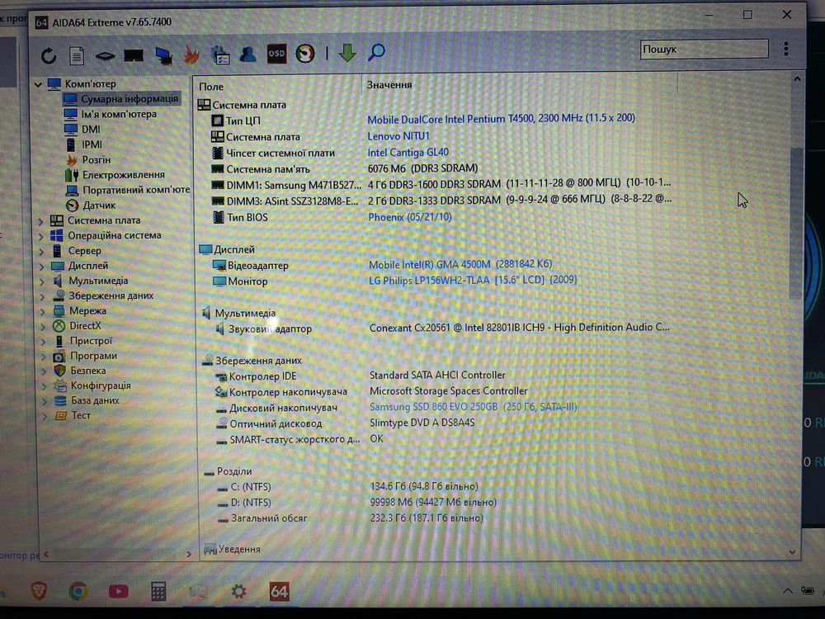The image size is (825, 619).
Task: Open the OSD panel toolbar icon
Action: click(x=276, y=54)
